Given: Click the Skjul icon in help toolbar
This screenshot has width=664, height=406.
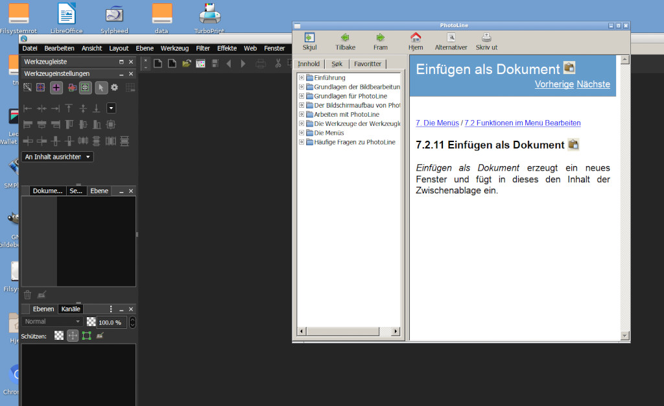Looking at the screenshot, I should coord(309,37).
